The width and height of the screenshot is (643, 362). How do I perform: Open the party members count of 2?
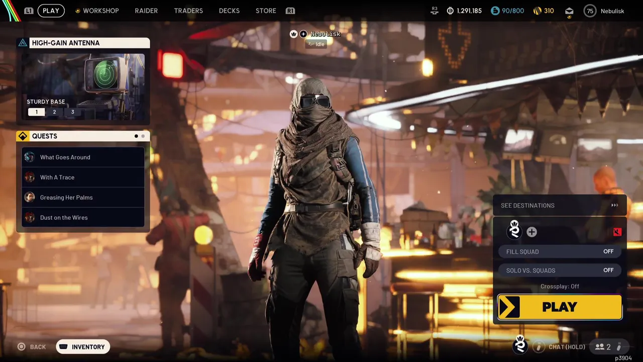pos(603,347)
